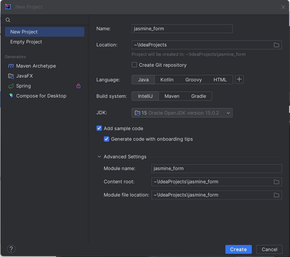Click the Cancel button

[x=269, y=249]
